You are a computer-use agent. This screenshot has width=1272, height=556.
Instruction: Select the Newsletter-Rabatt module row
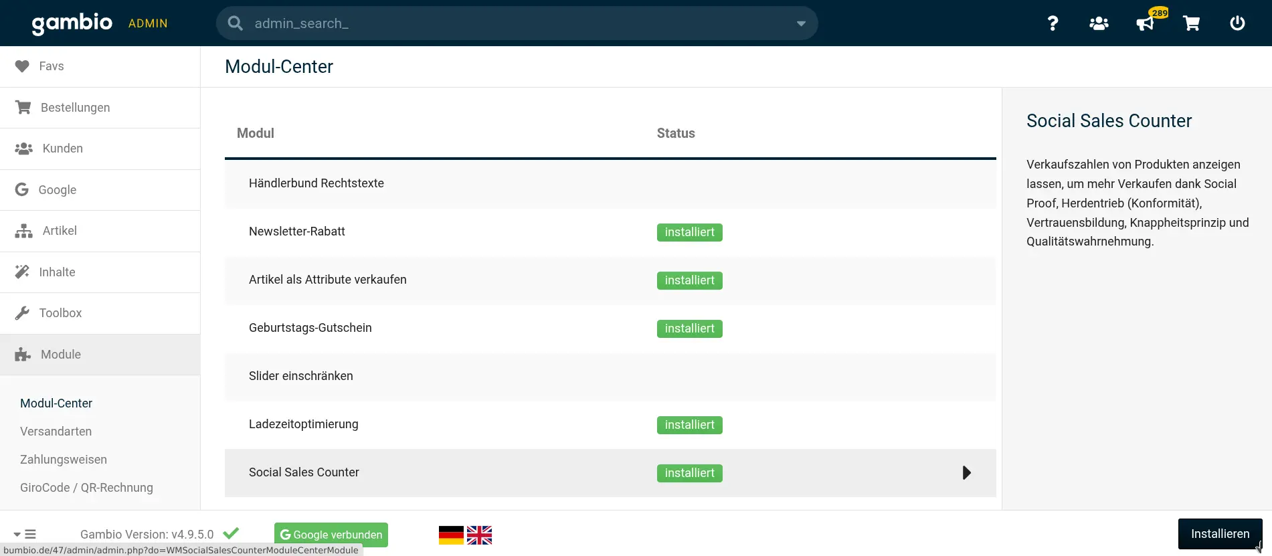(x=610, y=232)
